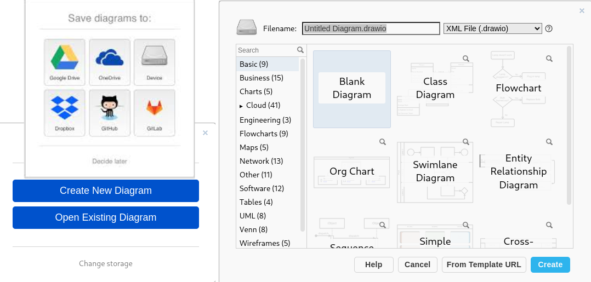
Task: Select Google Drive storage option
Action: point(65,60)
